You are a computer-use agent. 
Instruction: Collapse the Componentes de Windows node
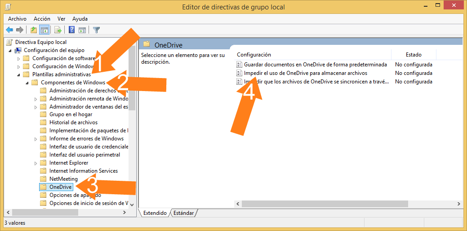27,83
